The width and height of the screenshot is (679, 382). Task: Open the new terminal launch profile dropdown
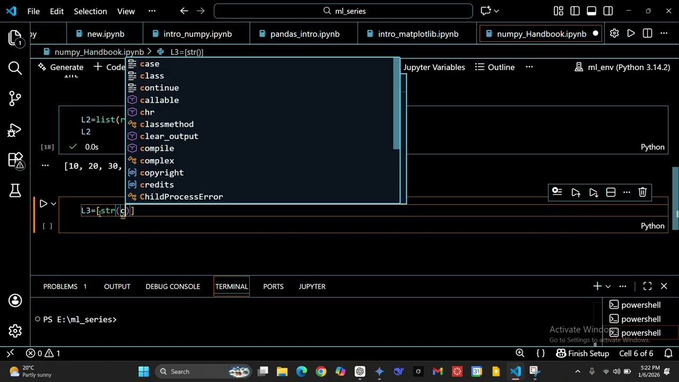608,286
